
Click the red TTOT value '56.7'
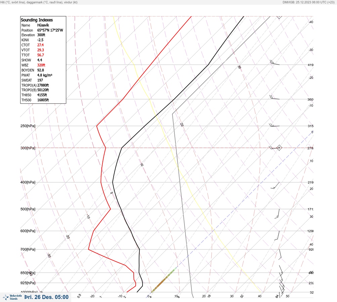40,55
